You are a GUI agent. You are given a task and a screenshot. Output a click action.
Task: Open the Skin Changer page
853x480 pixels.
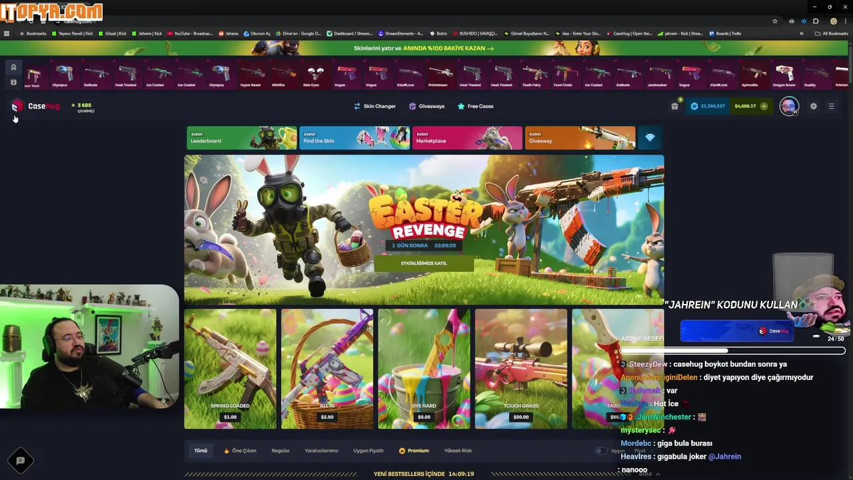[375, 106]
